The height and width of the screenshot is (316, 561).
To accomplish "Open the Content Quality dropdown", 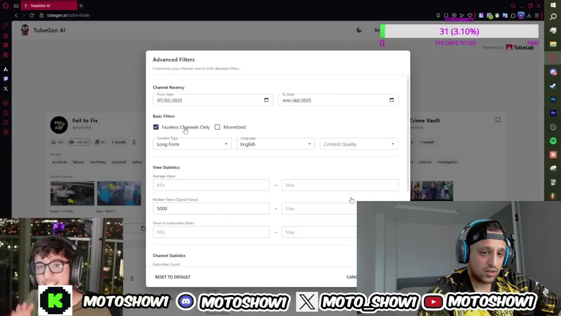I will click(359, 144).
